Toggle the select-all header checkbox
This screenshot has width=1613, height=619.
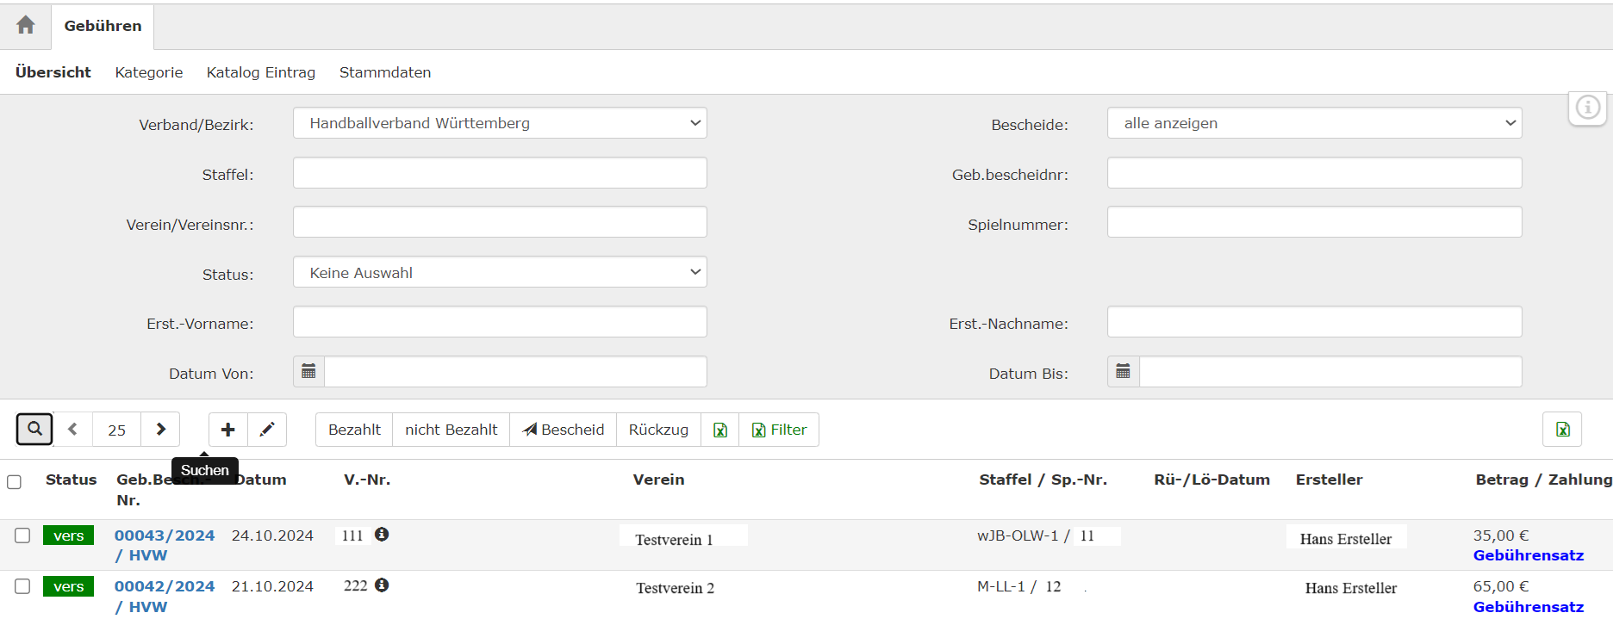point(15,482)
